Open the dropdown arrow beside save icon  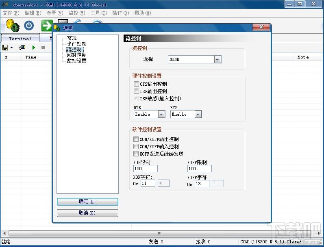(x=11, y=48)
